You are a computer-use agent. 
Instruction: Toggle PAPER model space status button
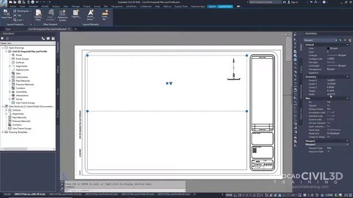coord(229,195)
